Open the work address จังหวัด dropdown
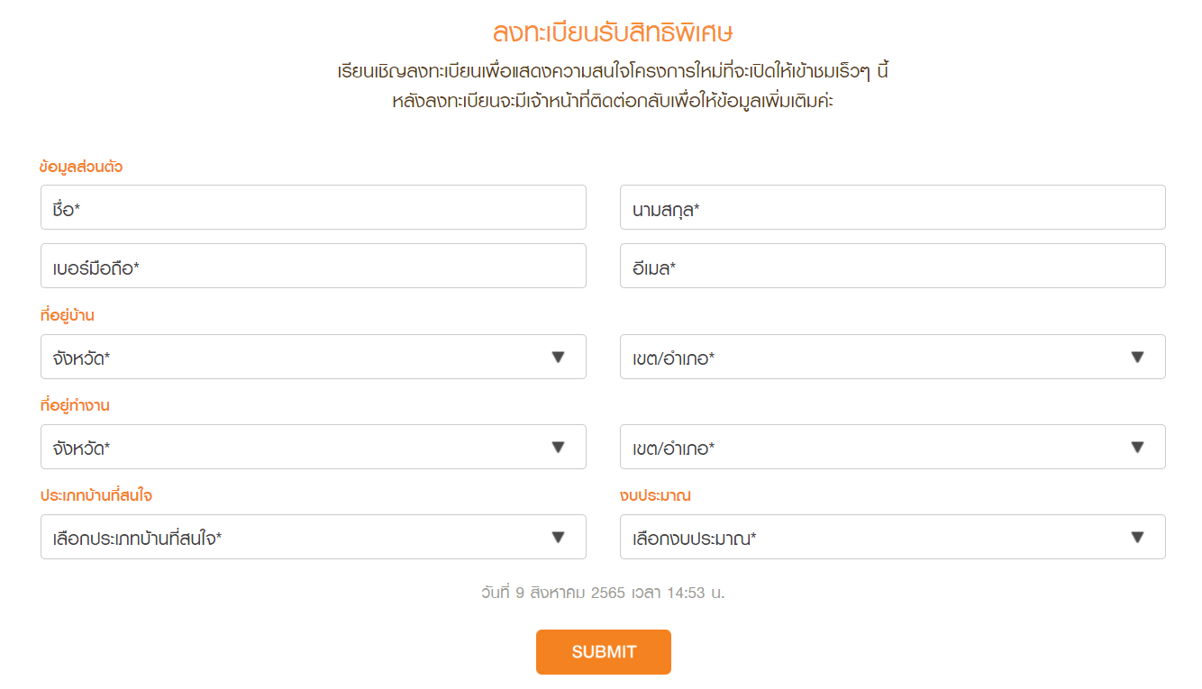This screenshot has height=689, width=1202. coord(314,447)
